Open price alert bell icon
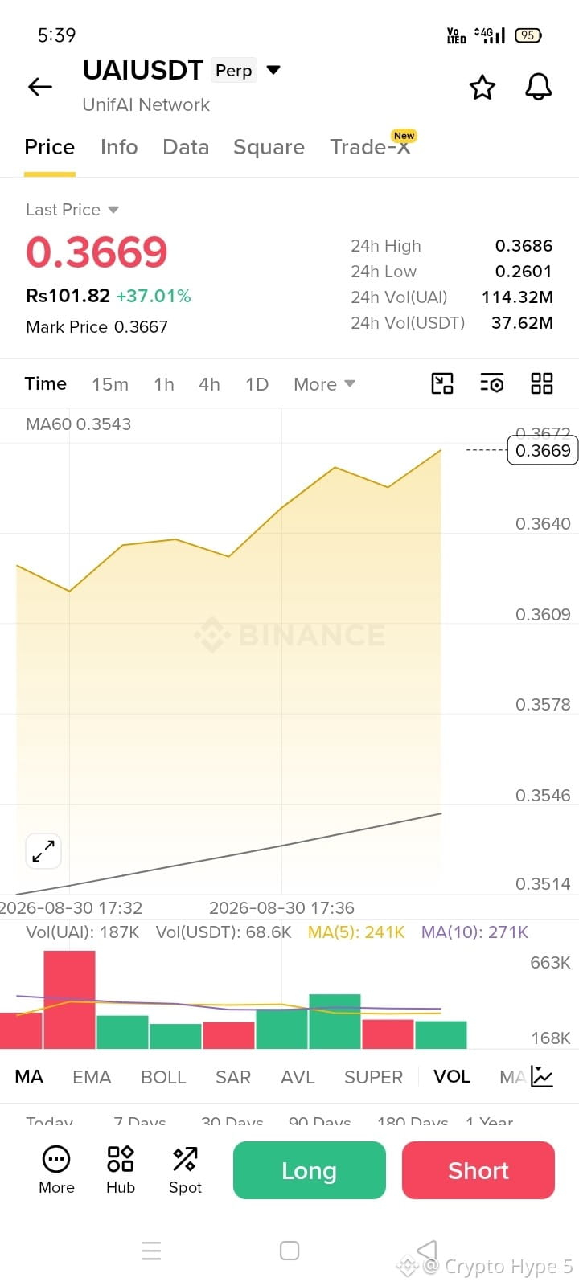 (x=539, y=87)
